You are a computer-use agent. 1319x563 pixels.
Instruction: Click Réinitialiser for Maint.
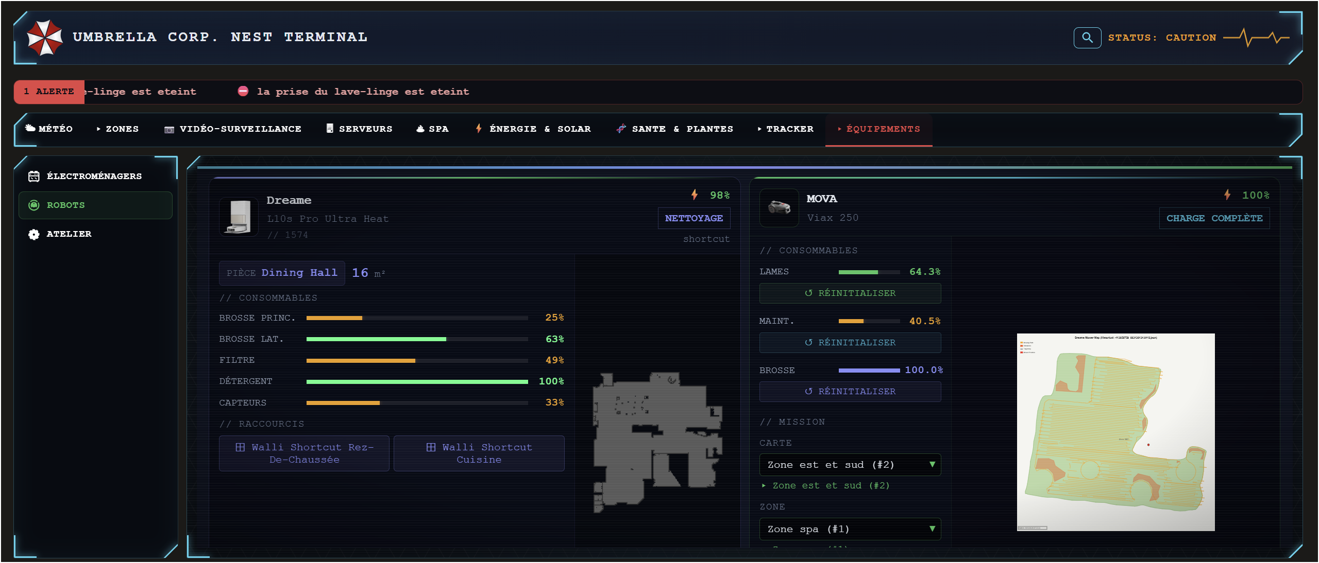[x=850, y=342]
